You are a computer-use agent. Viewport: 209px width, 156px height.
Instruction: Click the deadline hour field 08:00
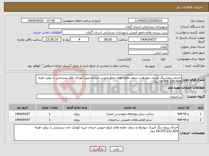[108, 39]
